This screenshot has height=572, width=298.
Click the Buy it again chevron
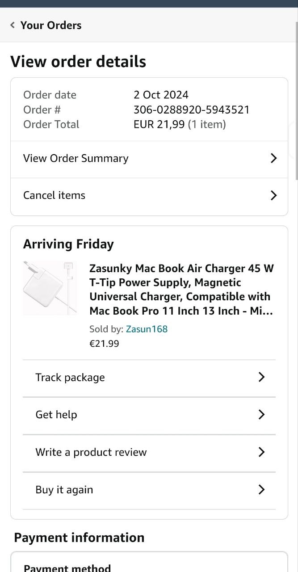(x=262, y=490)
